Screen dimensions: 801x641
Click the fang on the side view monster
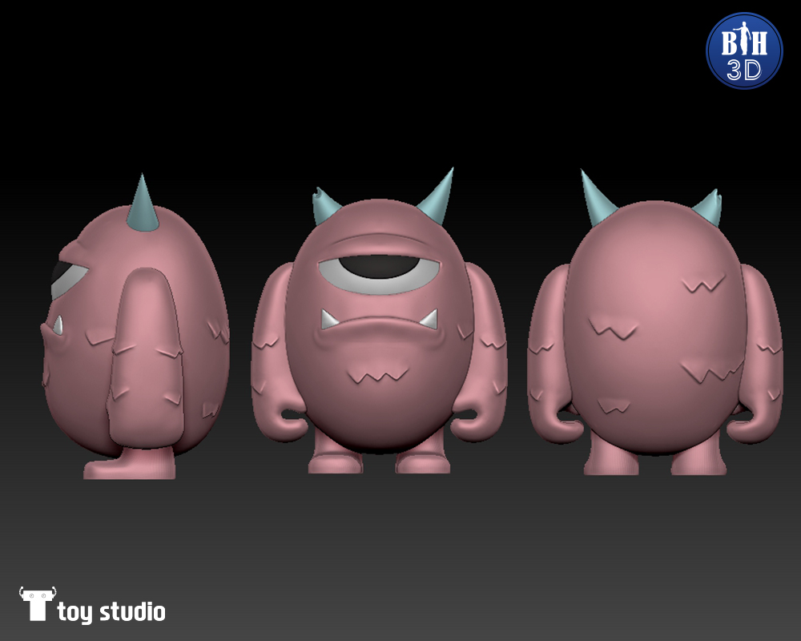(x=57, y=325)
